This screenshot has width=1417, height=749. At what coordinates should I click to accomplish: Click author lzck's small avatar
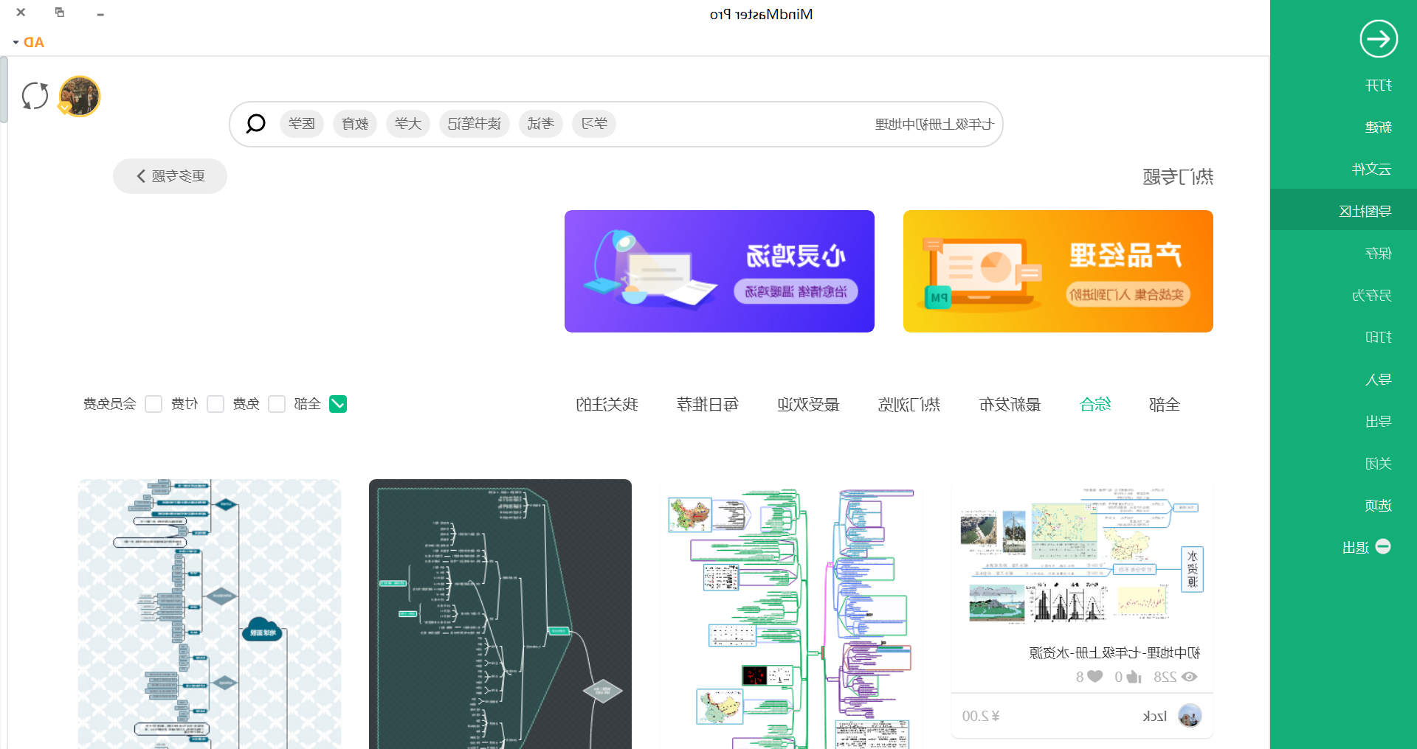pos(1190,716)
